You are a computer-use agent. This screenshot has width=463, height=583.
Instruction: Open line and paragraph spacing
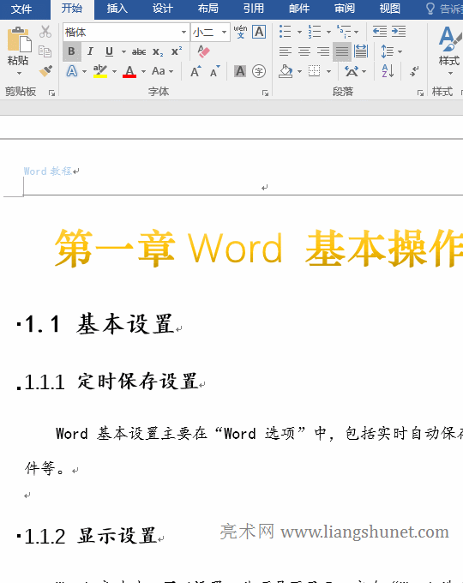(x=388, y=51)
